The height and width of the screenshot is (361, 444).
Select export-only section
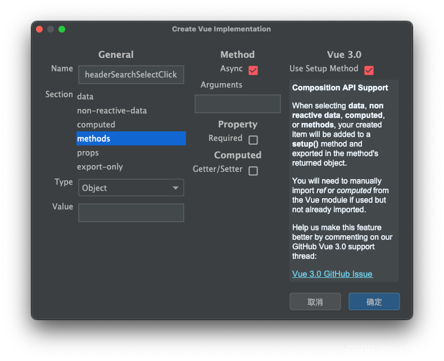[131, 167]
